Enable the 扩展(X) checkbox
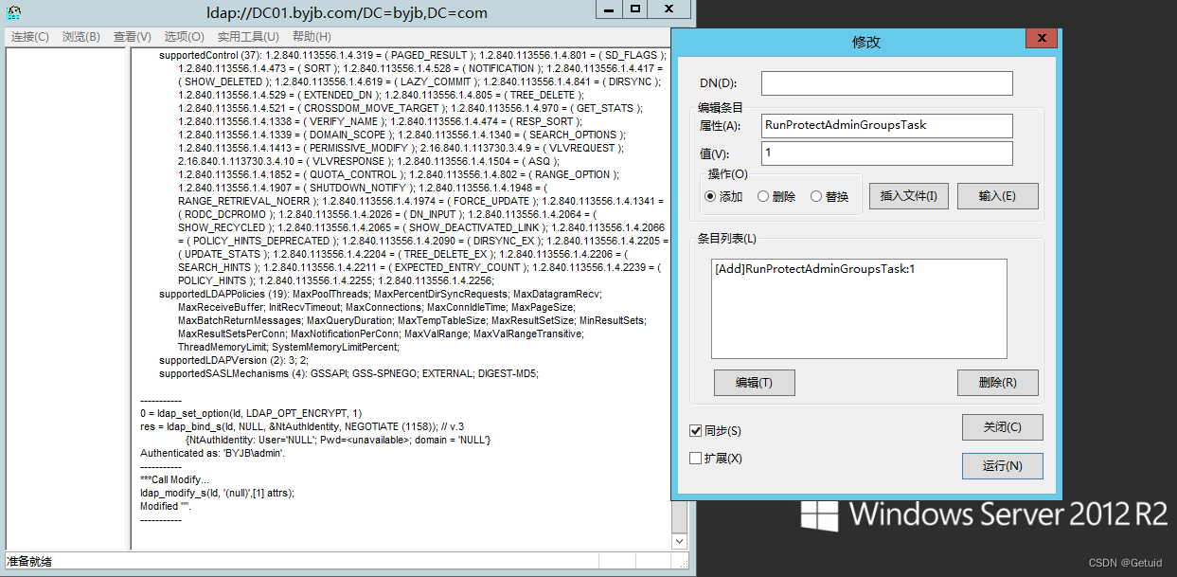Image resolution: width=1177 pixels, height=577 pixels. [696, 459]
